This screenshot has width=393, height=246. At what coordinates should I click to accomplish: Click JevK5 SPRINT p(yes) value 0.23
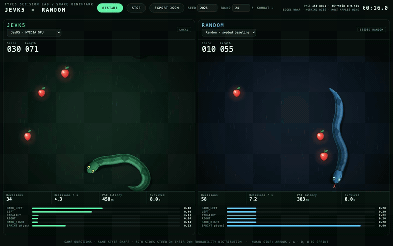pos(187,226)
